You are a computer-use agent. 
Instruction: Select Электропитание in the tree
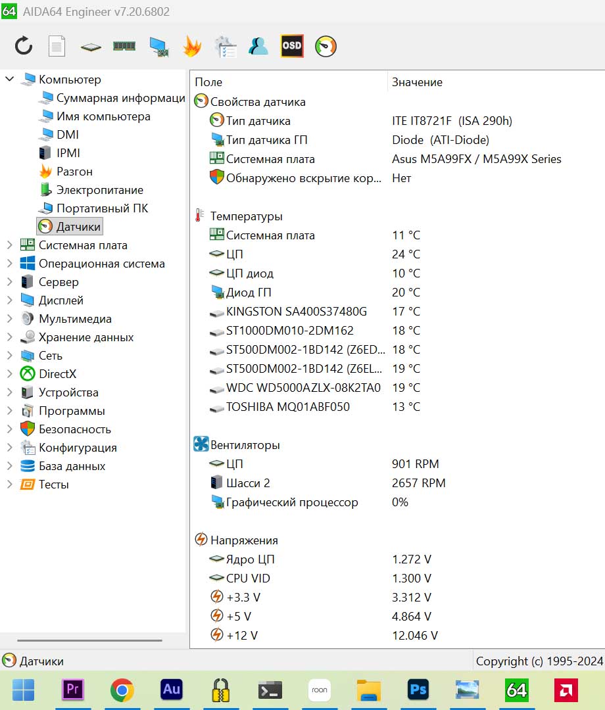point(91,190)
